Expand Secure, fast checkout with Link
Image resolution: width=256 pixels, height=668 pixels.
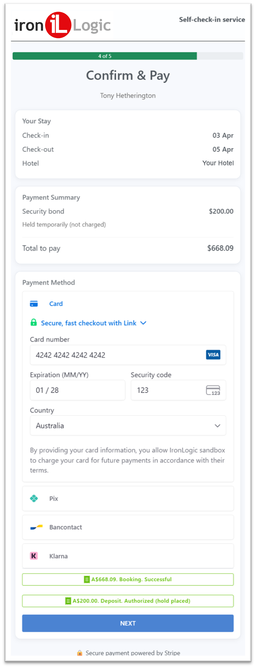[88, 323]
